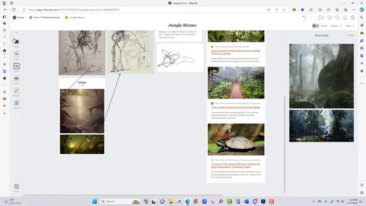Click plus at bottom of left vertical tabs
This screenshot has width=366, height=206.
[5, 113]
